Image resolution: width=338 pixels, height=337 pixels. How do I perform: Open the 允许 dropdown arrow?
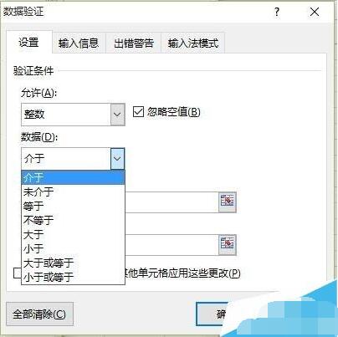117,115
